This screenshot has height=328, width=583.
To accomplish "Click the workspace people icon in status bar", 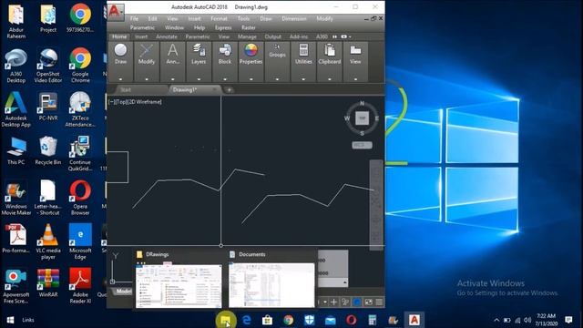I will point(345,302).
